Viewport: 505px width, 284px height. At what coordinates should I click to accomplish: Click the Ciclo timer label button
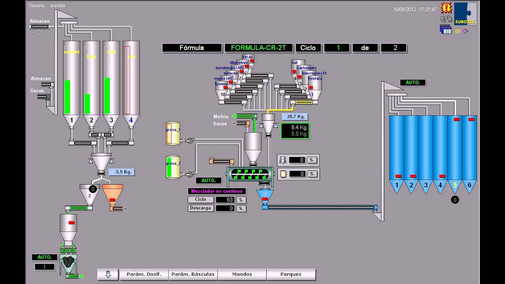click(201, 200)
